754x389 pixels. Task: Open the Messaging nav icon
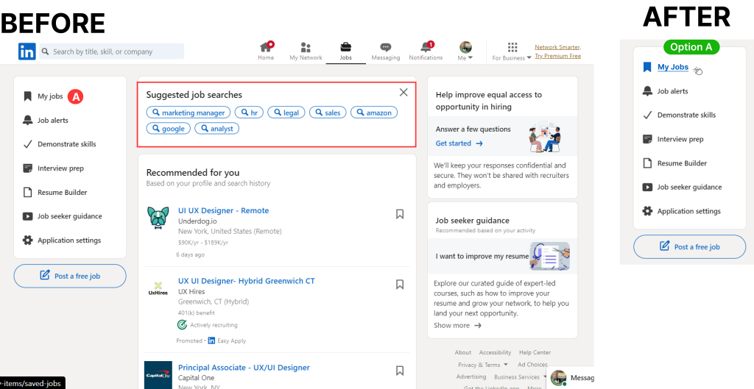(x=386, y=51)
